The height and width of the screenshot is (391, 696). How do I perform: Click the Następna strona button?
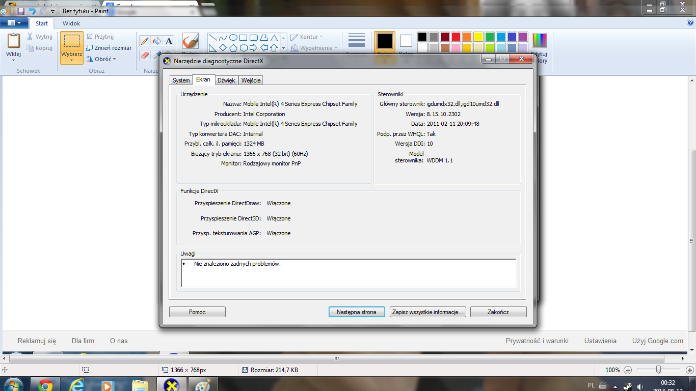(x=357, y=312)
